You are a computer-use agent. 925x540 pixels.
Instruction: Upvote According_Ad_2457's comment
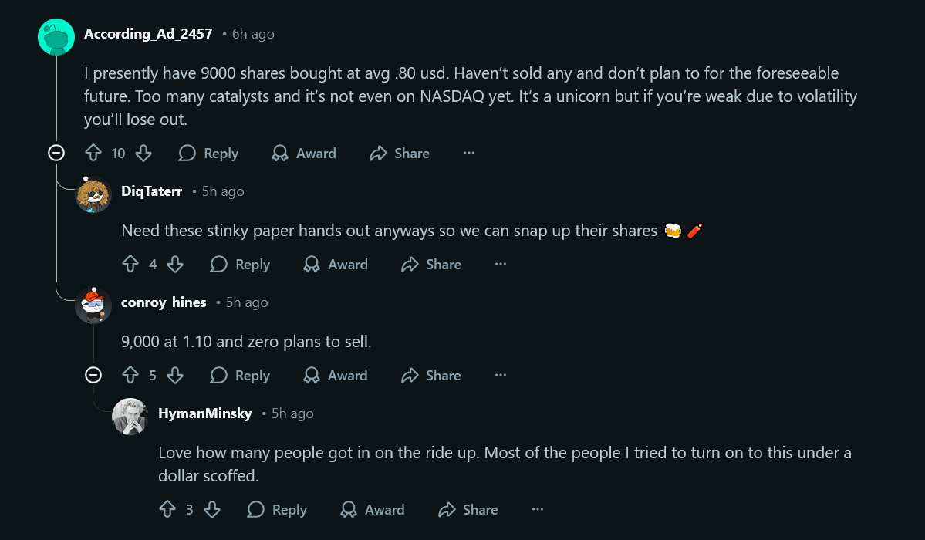tap(93, 154)
